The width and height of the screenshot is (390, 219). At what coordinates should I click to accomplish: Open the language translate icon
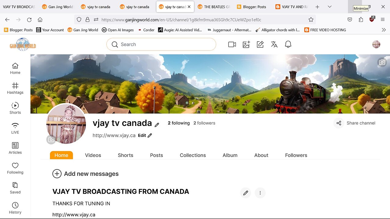(x=274, y=44)
